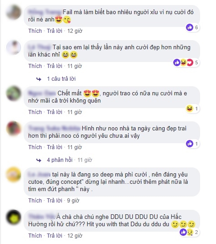Screen dimensions: 216x244
Task: Click the reply arrow icon beside '4 phản hồi'
Action: coord(39,160)
